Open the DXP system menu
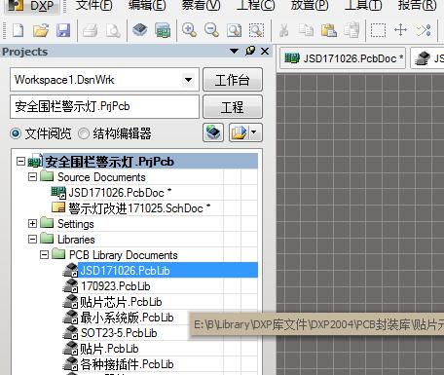Image resolution: width=444 pixels, height=375 pixels. pos(32,6)
